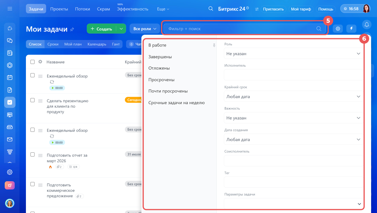Open the Крайний срок date dropdown
The image size is (377, 213).
point(293,96)
